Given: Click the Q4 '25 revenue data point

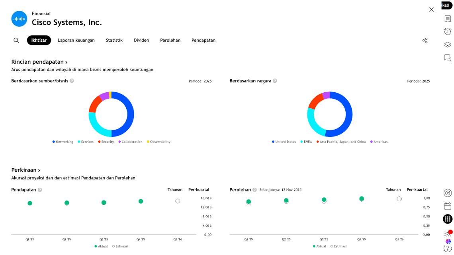Looking at the screenshot, I should coord(141,201).
